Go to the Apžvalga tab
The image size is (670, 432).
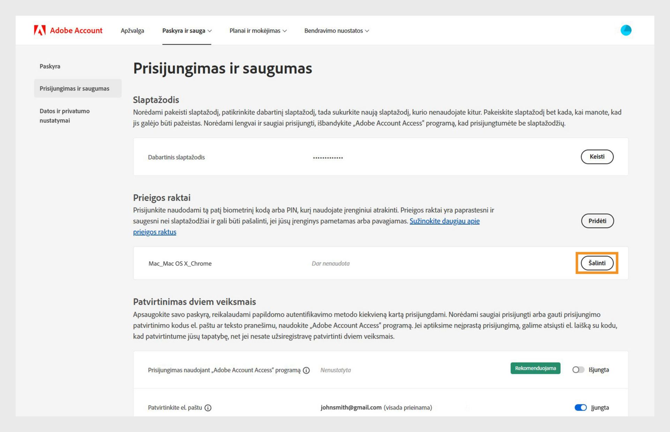(132, 31)
